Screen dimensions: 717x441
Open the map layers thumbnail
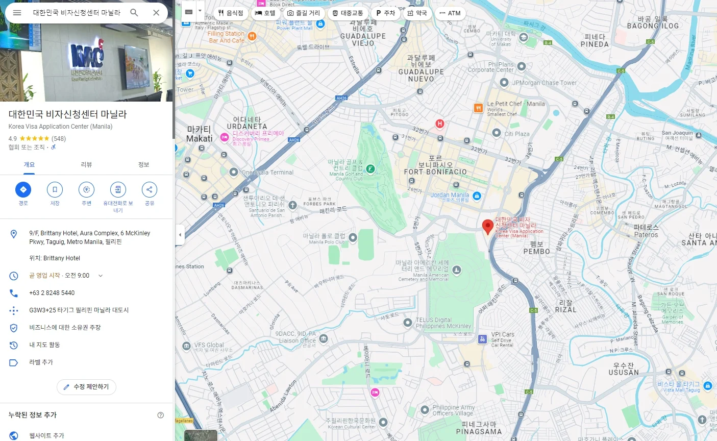coord(201,435)
